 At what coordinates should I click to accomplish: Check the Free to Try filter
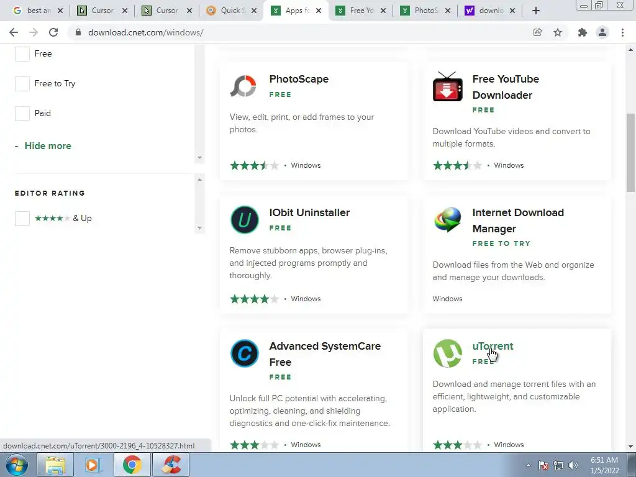[x=22, y=84]
